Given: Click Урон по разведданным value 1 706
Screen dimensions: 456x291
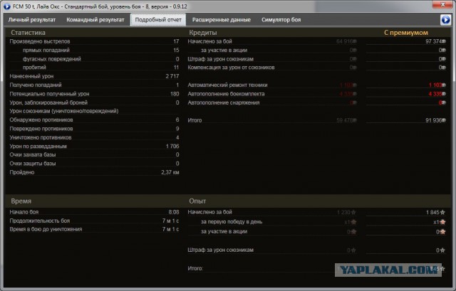Looking at the screenshot, I should [x=172, y=146].
